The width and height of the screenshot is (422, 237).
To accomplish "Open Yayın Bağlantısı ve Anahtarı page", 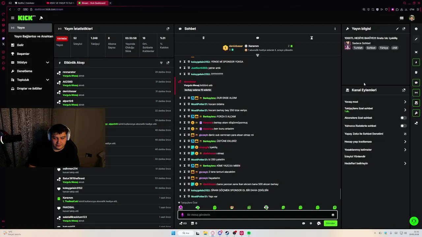I will (x=33, y=36).
